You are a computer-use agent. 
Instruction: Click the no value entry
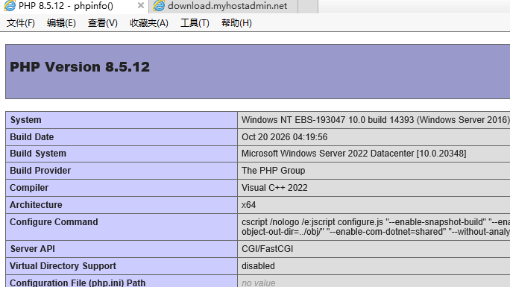(258, 283)
